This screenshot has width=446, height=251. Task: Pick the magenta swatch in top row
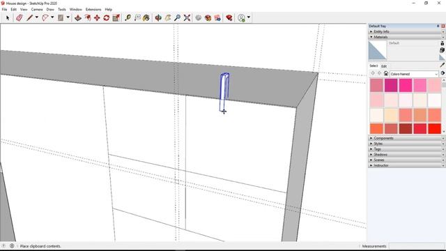click(391, 85)
